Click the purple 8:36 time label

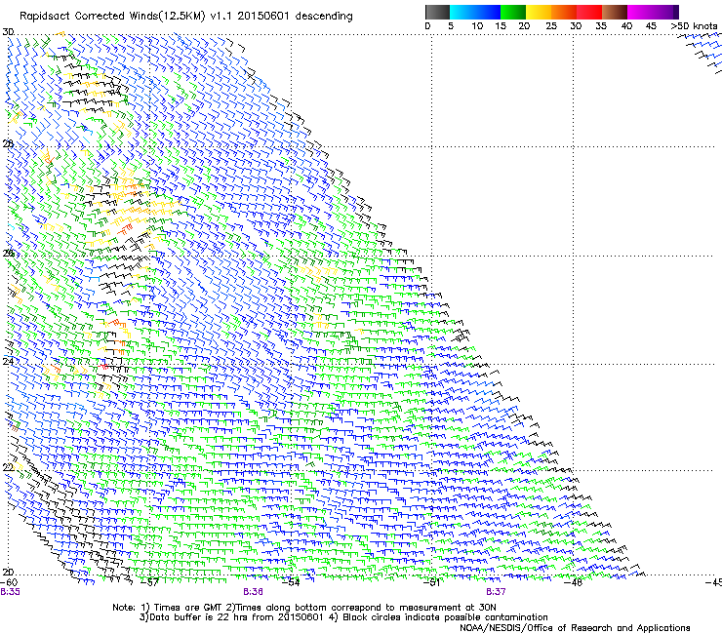point(254,592)
